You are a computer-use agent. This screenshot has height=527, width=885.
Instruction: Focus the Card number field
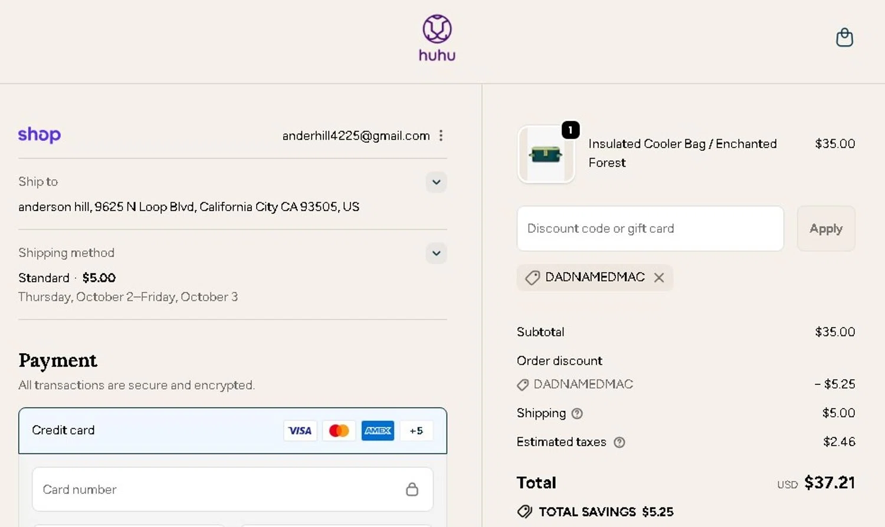tap(232, 489)
